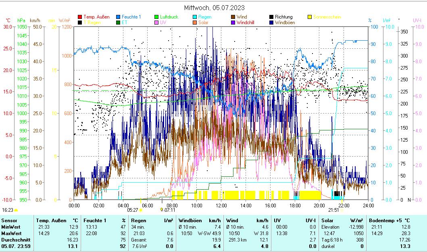Click the date title Mittwoch, 05.07.2023
Image resolution: width=427 pixels, height=252 pixels.
point(214,8)
